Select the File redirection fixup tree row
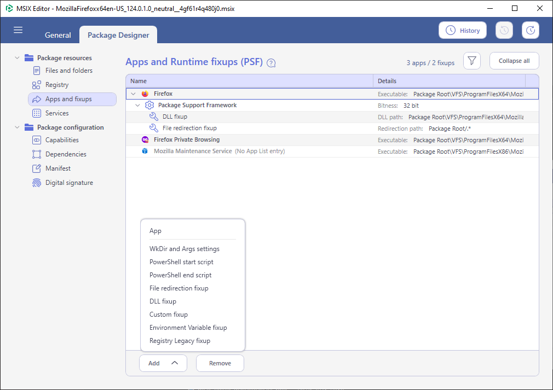The width and height of the screenshot is (553, 390). [x=332, y=128]
